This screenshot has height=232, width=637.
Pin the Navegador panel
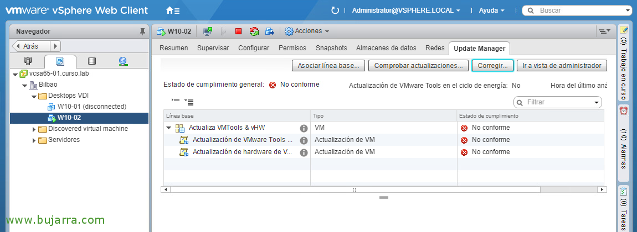142,31
